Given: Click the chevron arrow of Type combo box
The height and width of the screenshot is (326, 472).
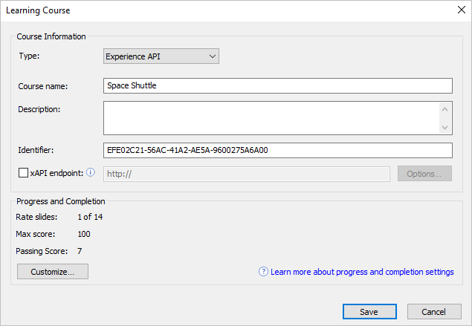Looking at the screenshot, I should click(x=213, y=56).
